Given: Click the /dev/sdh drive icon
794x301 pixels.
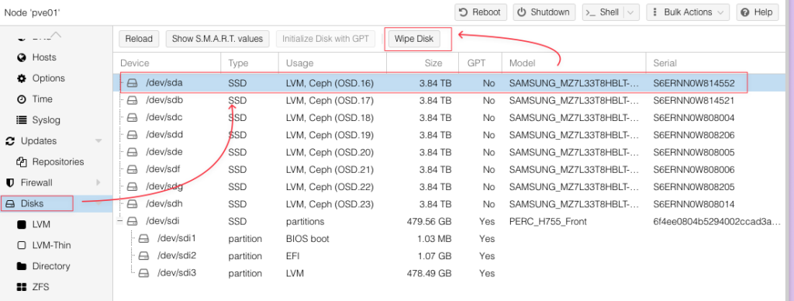Looking at the screenshot, I should [132, 204].
